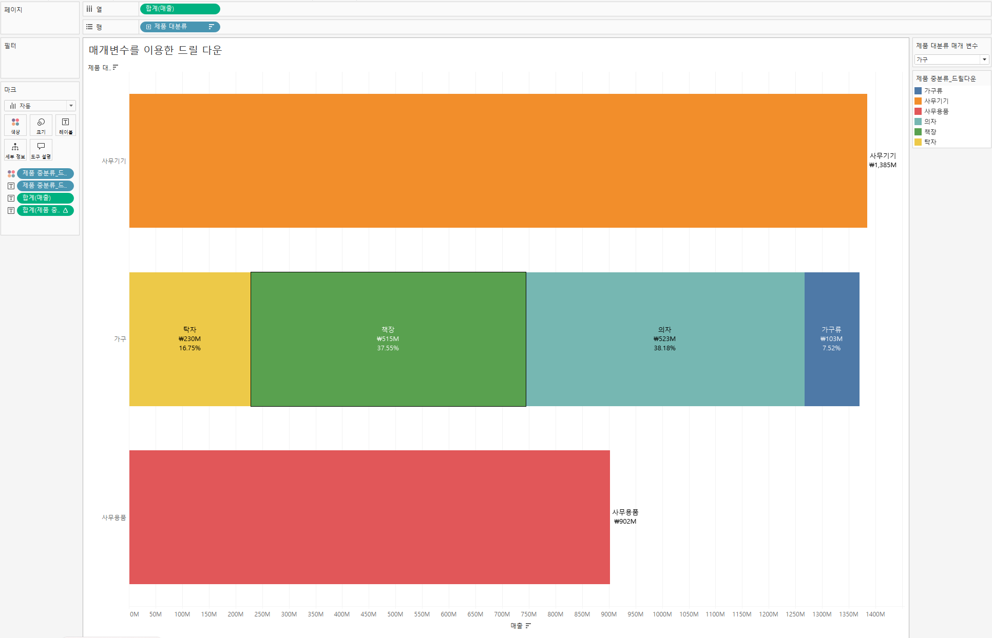Click the 세부 정보 (Detail) marks button
Screen dimensions: 992x638
click(15, 150)
